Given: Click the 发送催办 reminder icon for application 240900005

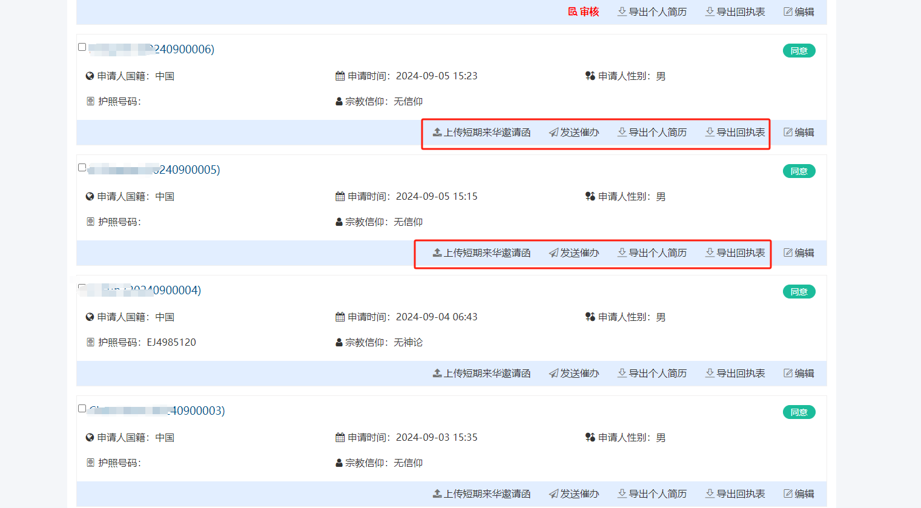Looking at the screenshot, I should click(573, 252).
